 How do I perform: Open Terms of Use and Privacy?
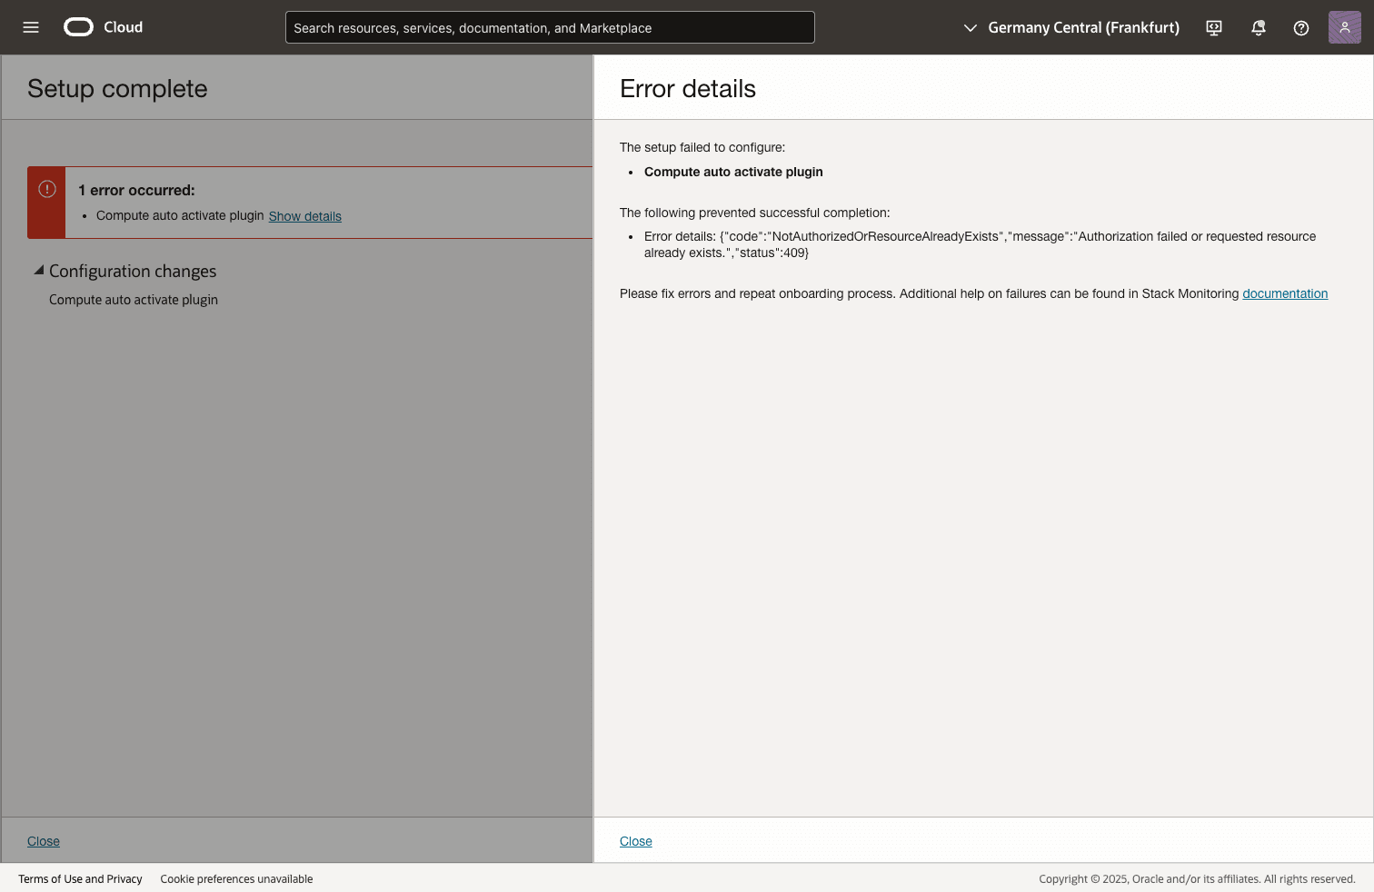click(80, 878)
